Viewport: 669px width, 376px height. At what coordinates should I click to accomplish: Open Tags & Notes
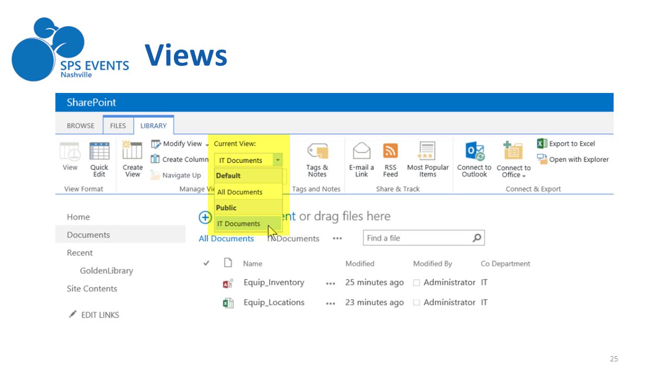tap(317, 160)
